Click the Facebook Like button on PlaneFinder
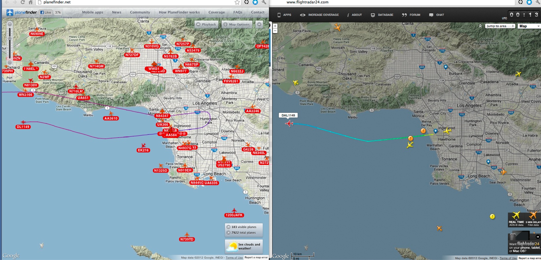Screen dimensions: 541x260 click(46, 13)
